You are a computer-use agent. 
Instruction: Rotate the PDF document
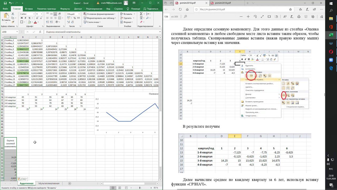click(255, 16)
